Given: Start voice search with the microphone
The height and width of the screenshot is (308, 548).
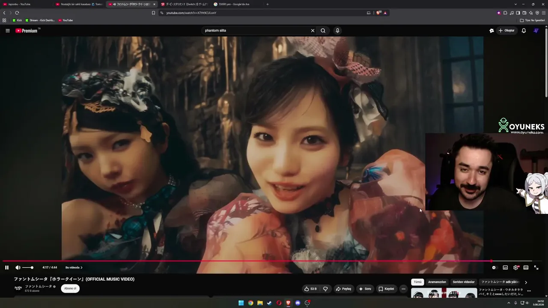Looking at the screenshot, I should pyautogui.click(x=337, y=30).
